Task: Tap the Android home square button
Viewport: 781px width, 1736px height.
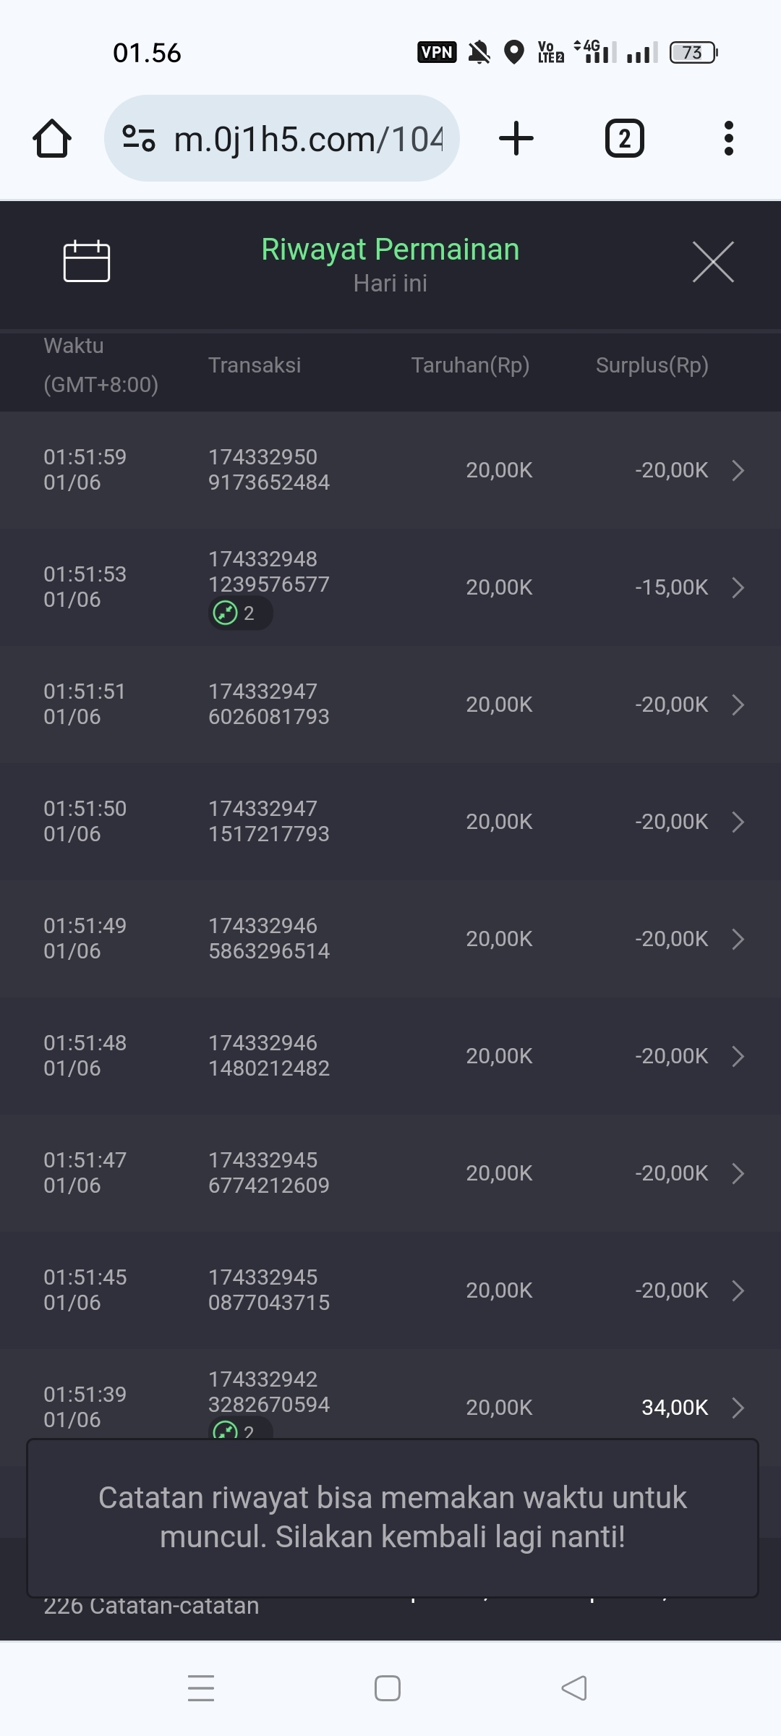Action: pos(388,1688)
